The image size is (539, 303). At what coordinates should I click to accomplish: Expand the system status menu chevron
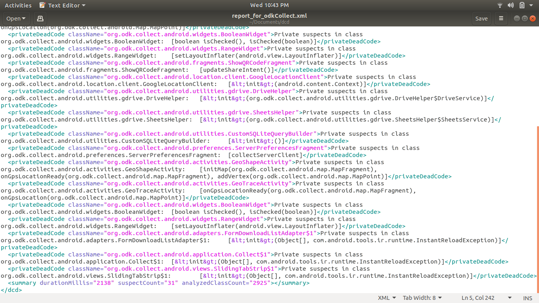pyautogui.click(x=530, y=5)
